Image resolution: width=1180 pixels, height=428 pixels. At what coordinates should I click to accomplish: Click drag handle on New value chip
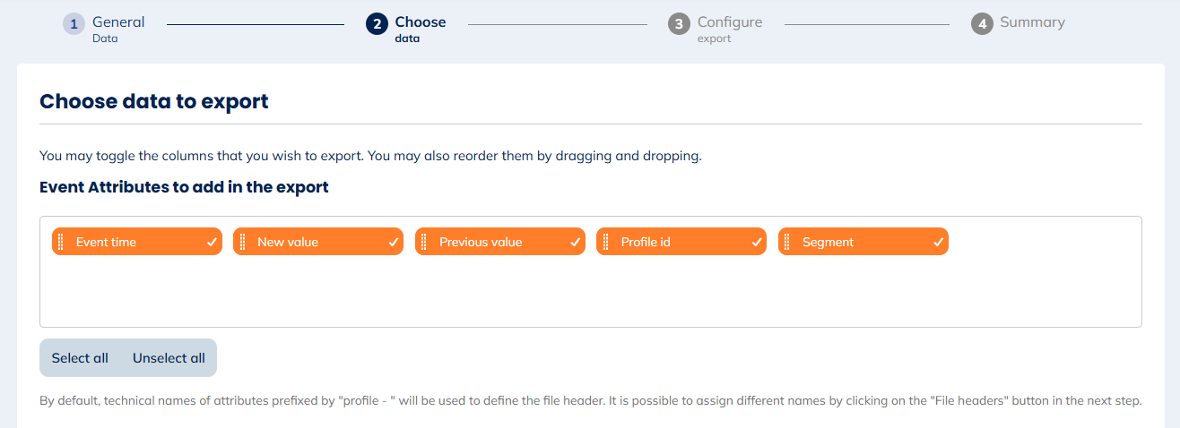click(242, 242)
